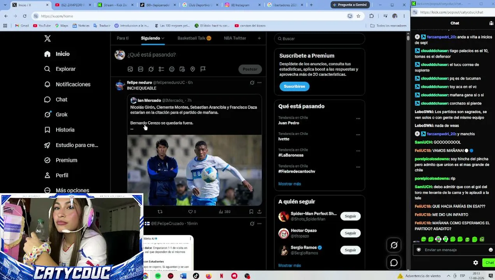Open Estudio para creadores in sidebar
Screen dimensions: 495x280
pos(71,145)
